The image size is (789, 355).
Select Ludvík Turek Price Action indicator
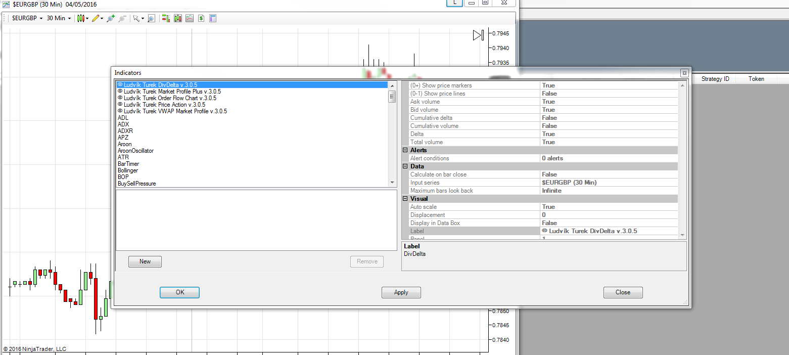click(252, 105)
